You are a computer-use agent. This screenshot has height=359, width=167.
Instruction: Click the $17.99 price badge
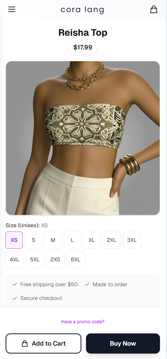tap(83, 48)
